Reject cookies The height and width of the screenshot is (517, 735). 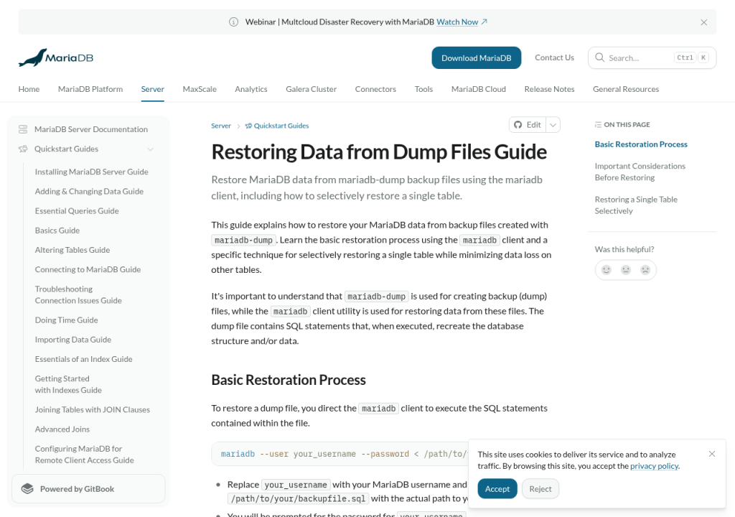tap(540, 489)
